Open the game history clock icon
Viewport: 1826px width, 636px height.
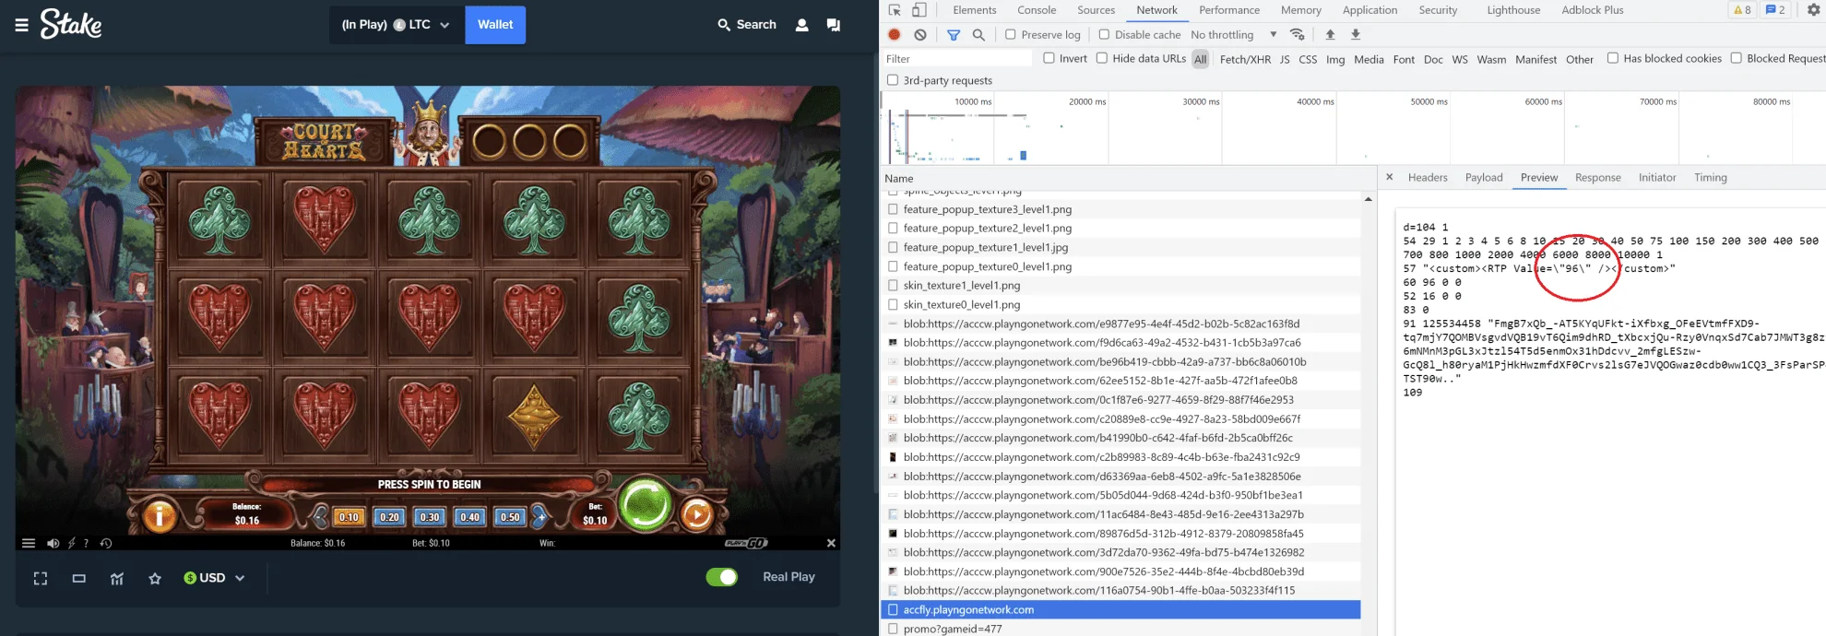click(x=106, y=543)
